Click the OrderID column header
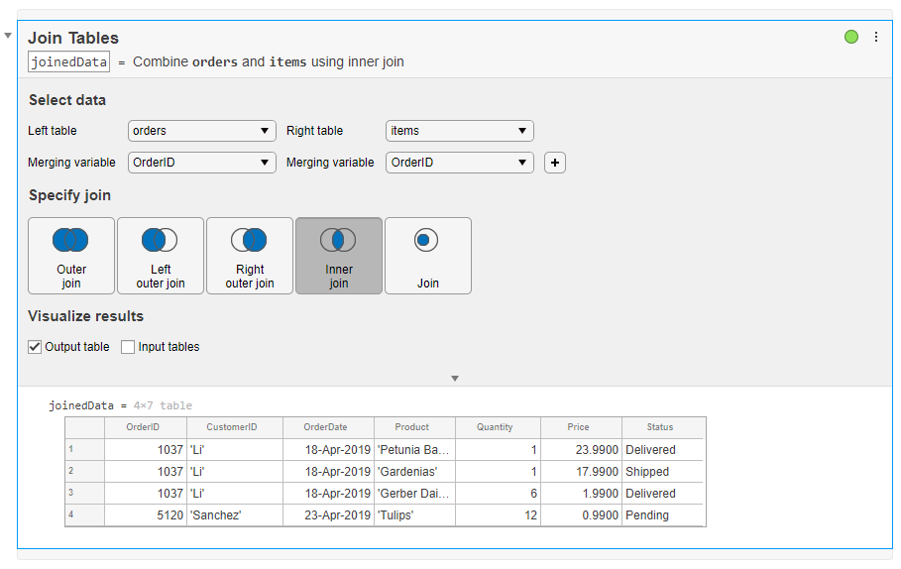Screen dimensions: 901x569 tap(146, 427)
